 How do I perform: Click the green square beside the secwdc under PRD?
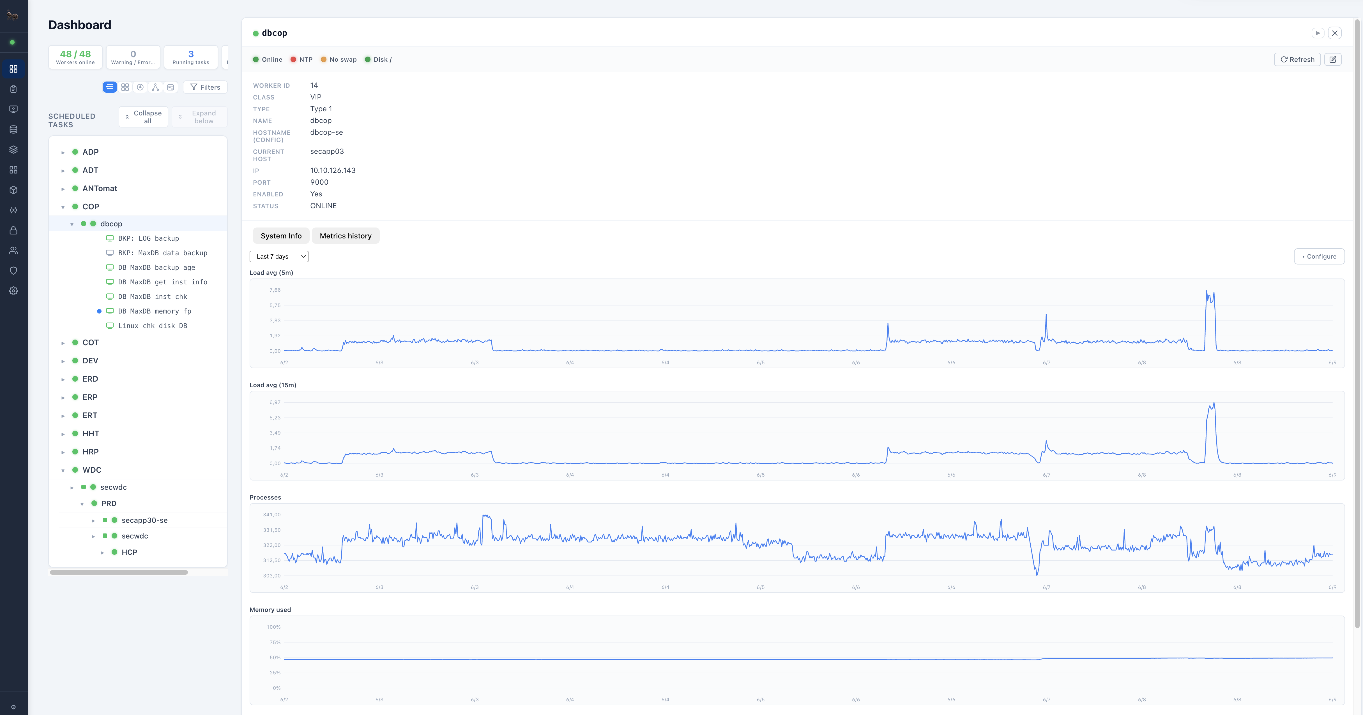click(x=105, y=536)
